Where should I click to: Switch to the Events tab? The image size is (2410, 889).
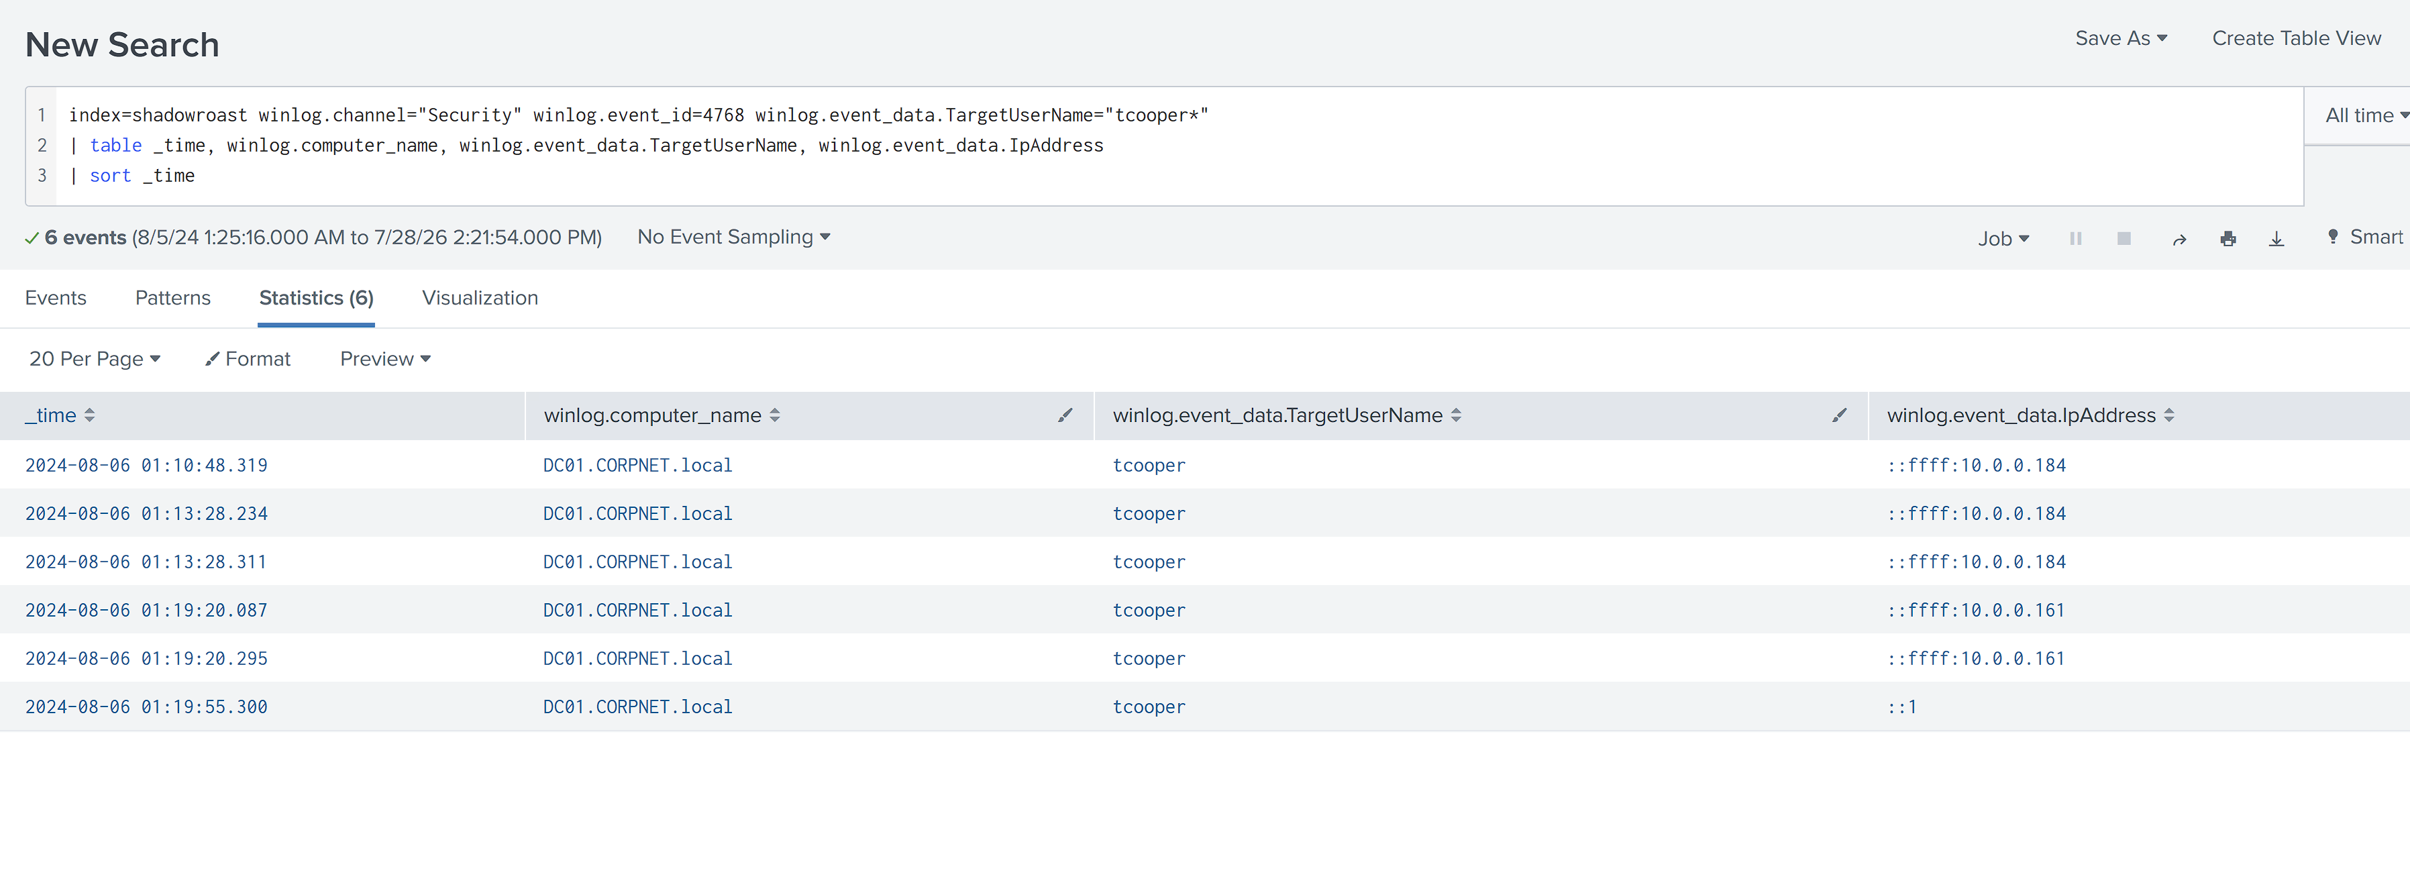(x=55, y=298)
